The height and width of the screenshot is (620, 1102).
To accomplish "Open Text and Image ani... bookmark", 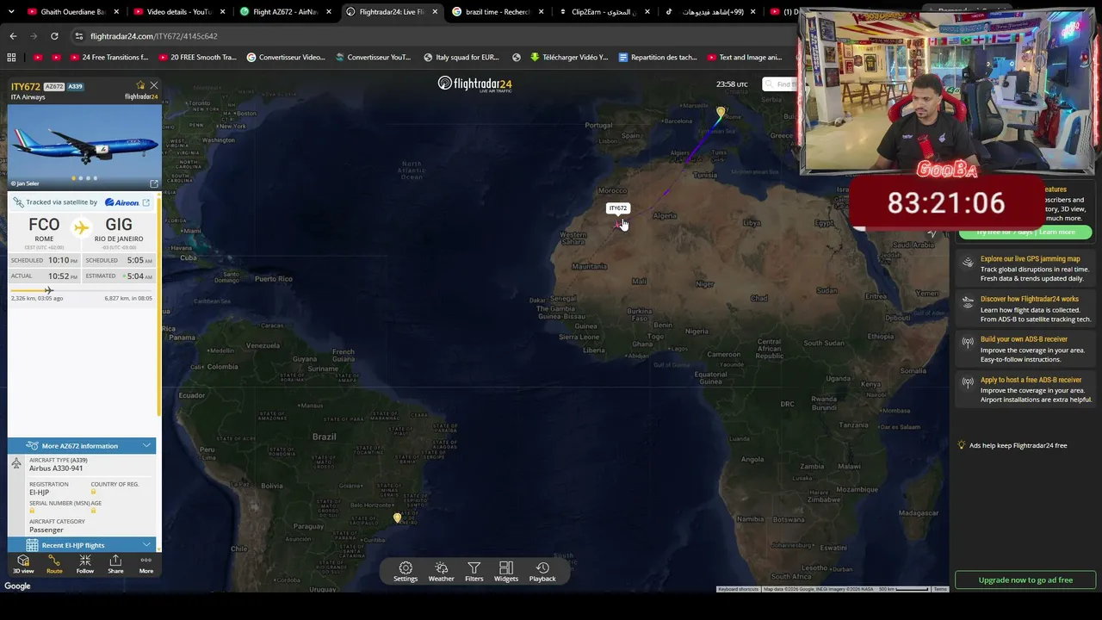I will coord(745,58).
